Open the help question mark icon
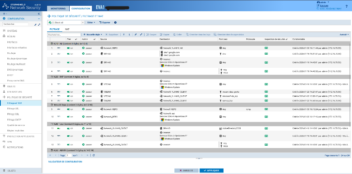352x174 pixels. (347, 6)
